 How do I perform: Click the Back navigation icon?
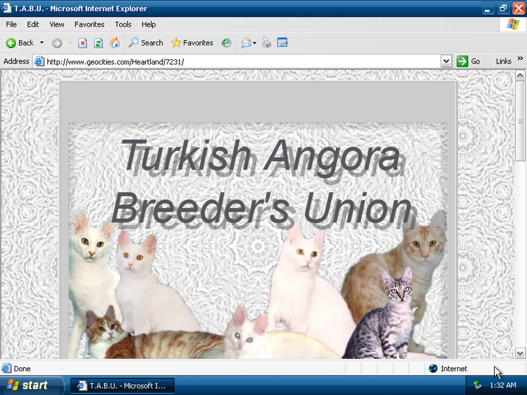click(11, 43)
